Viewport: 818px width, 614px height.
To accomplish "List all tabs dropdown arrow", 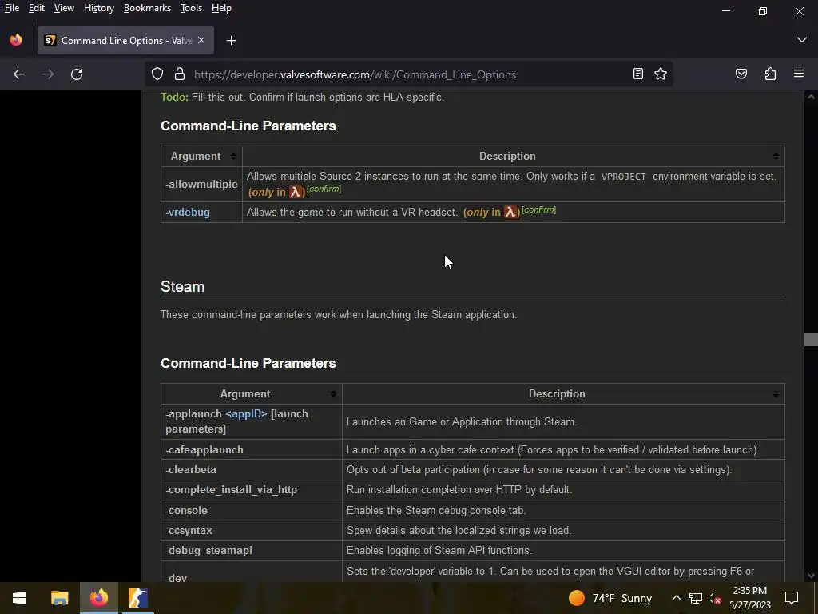I will [802, 40].
